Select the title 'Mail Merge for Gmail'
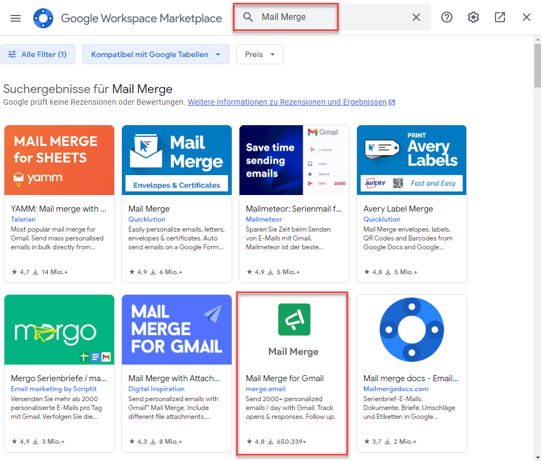This screenshot has height=461, width=541. click(285, 378)
